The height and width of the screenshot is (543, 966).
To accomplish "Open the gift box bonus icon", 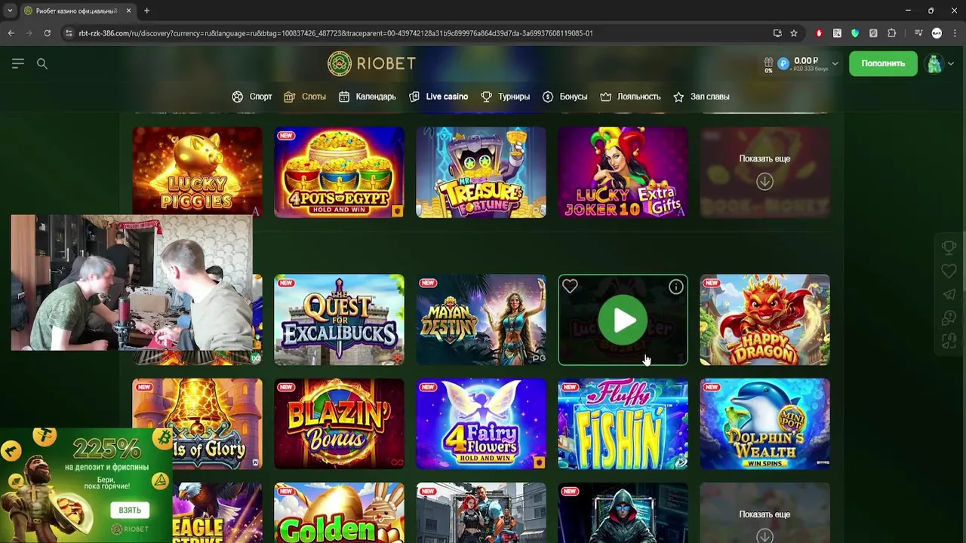I will pyautogui.click(x=768, y=63).
